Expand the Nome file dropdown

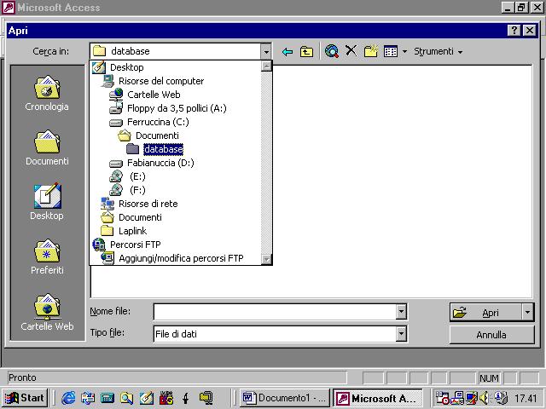point(401,312)
